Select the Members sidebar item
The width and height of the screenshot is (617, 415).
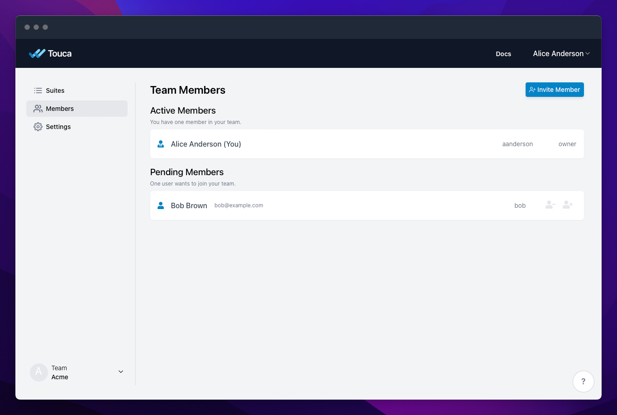click(77, 109)
